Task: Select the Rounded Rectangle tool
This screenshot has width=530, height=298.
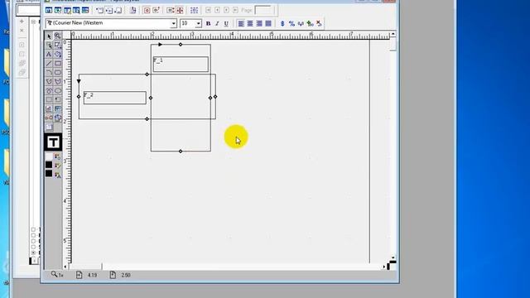Action: [58, 72]
